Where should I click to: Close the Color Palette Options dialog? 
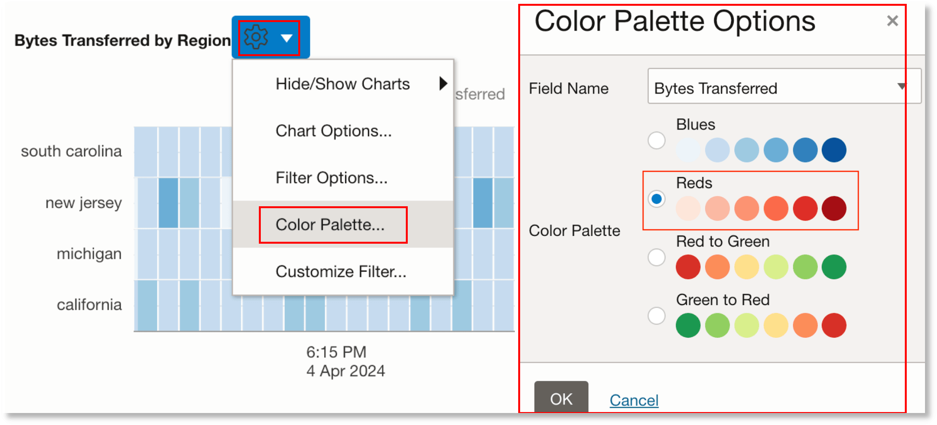click(892, 21)
